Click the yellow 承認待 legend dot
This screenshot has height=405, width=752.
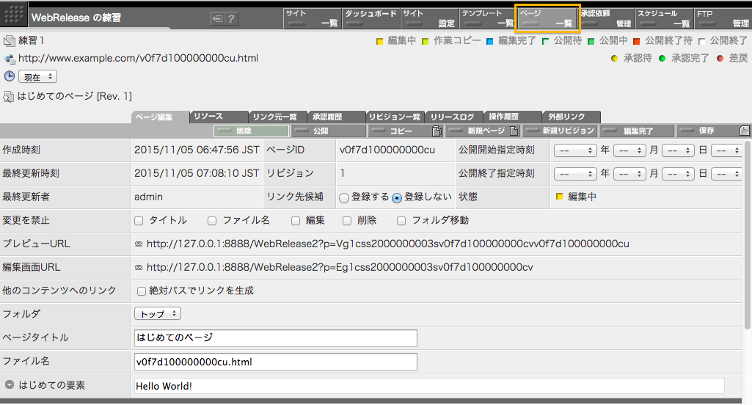pos(614,59)
